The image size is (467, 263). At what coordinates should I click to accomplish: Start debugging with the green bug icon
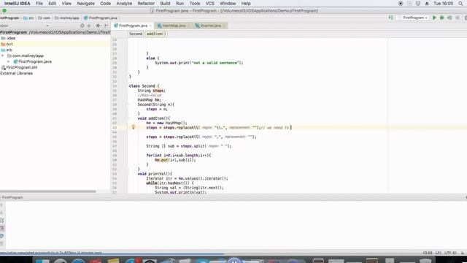click(x=442, y=18)
